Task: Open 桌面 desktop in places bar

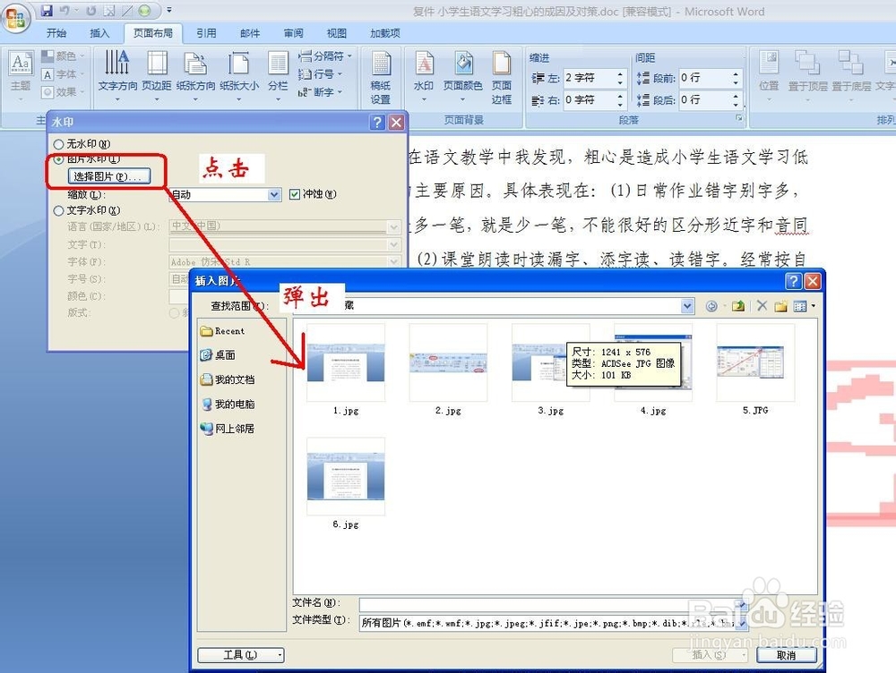Action: pyautogui.click(x=219, y=355)
